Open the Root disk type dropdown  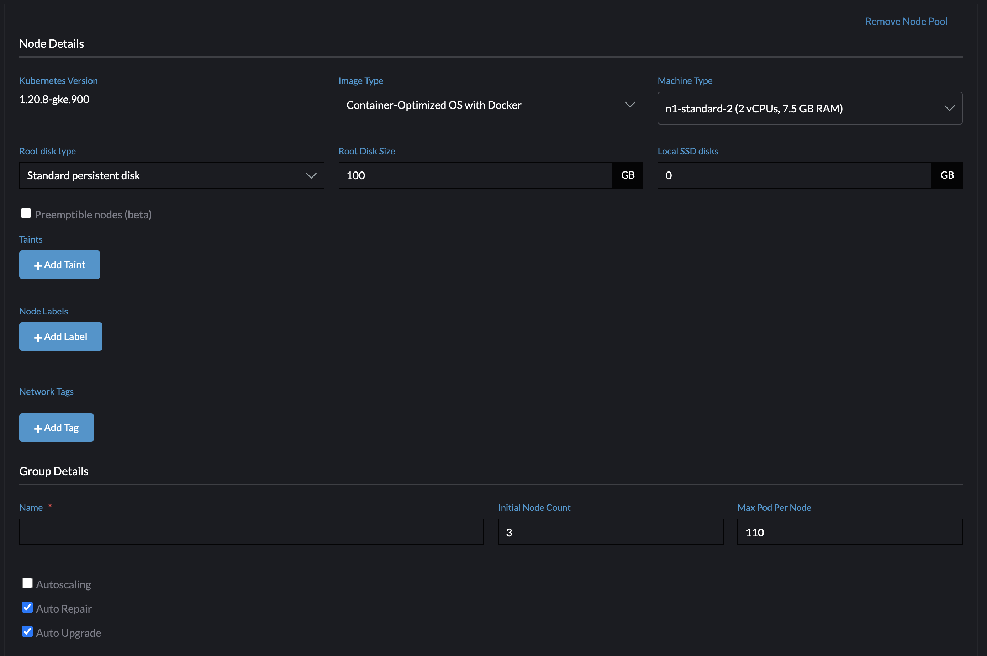coord(171,175)
